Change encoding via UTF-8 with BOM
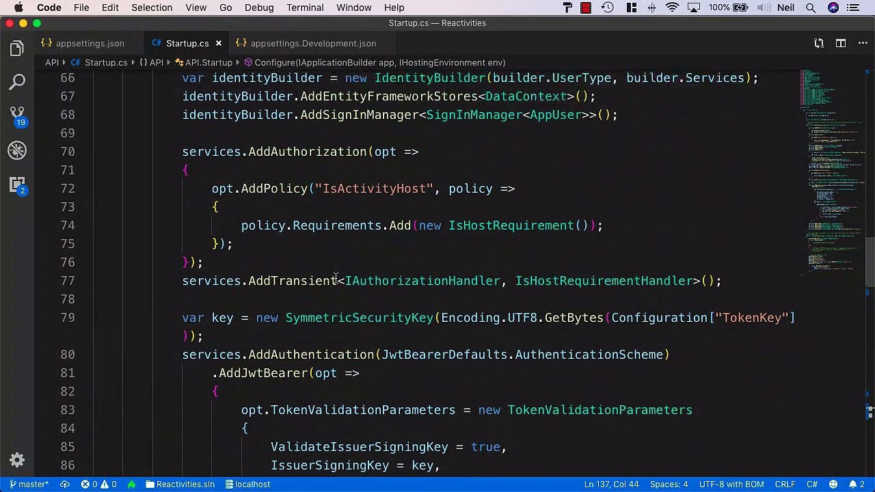This screenshot has height=492, width=875. tap(731, 484)
